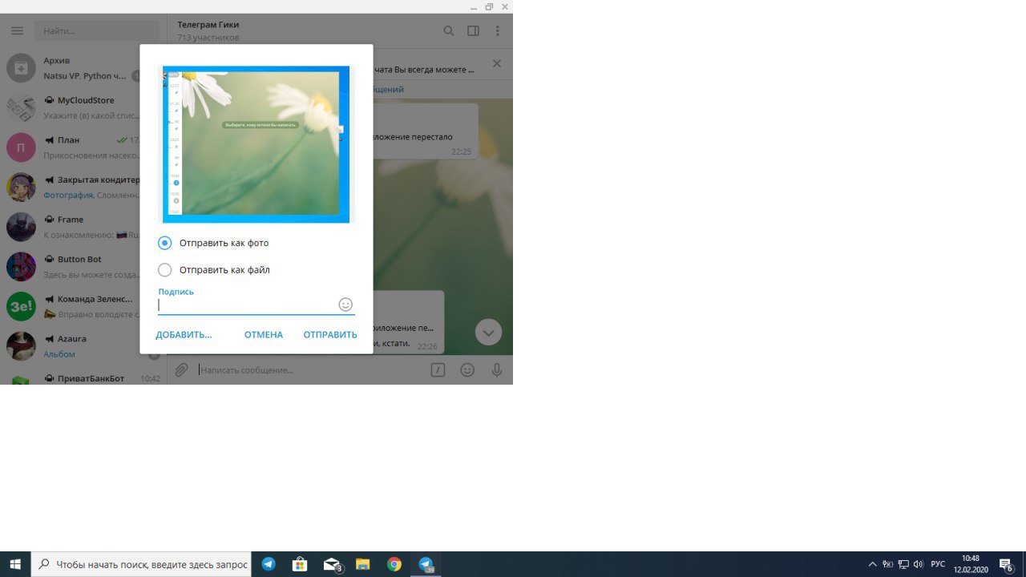Click the 713 участников member count
This screenshot has height=577, width=1026.
(208, 38)
